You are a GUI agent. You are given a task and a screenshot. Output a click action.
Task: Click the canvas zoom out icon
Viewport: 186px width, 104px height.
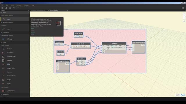click(x=184, y=18)
